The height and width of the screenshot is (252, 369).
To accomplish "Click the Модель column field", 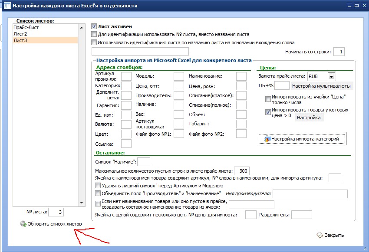I will click(179, 76).
